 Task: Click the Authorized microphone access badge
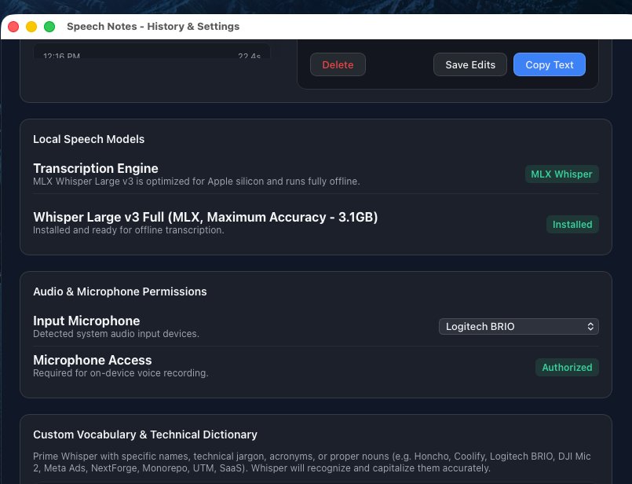567,368
